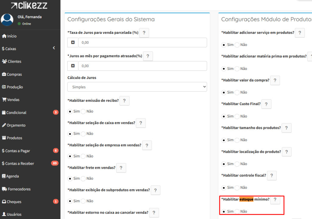
Task: Click the Taxa de Juros input field
Action: 142,43
